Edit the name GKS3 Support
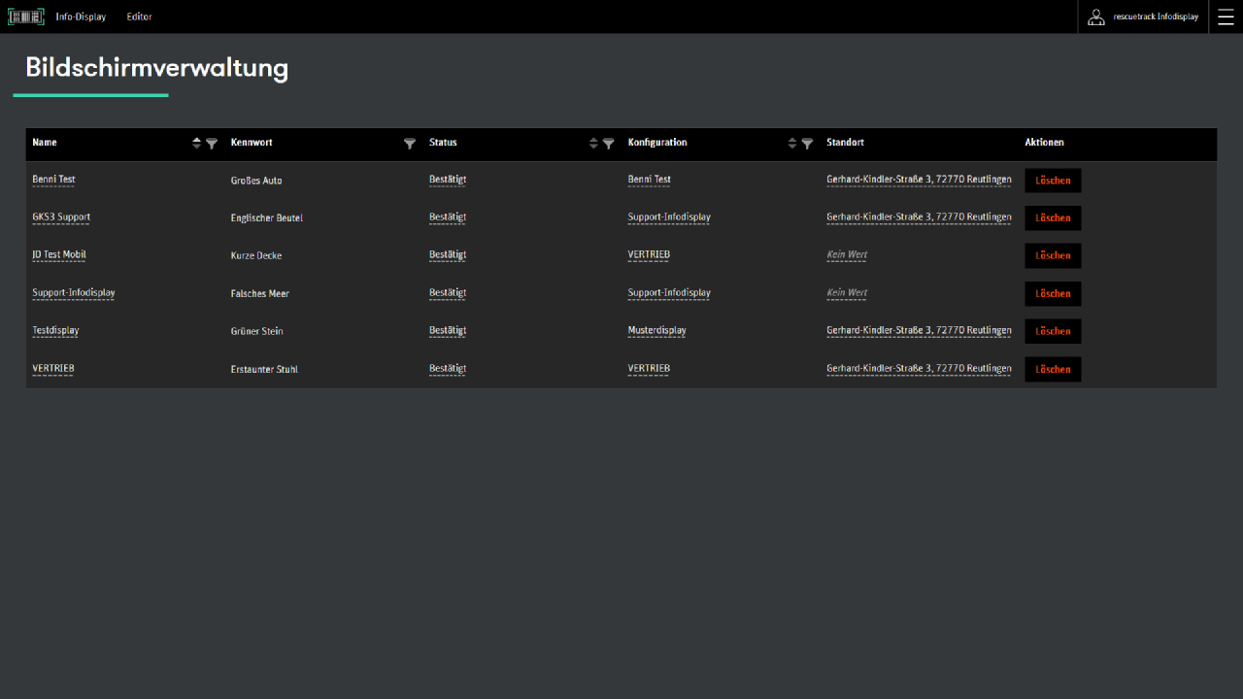Image resolution: width=1243 pixels, height=699 pixels. [61, 217]
